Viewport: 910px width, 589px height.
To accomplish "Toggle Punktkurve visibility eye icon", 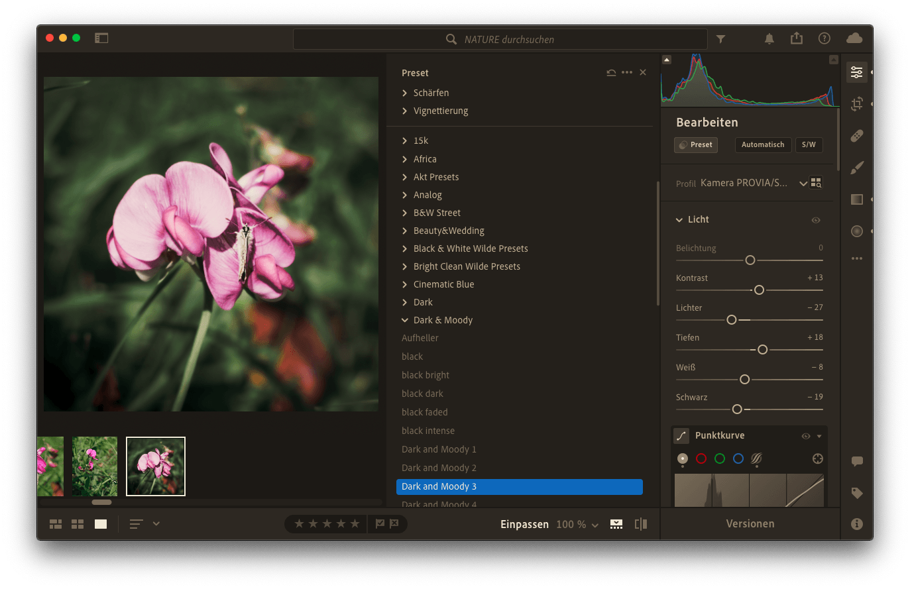I will [806, 436].
